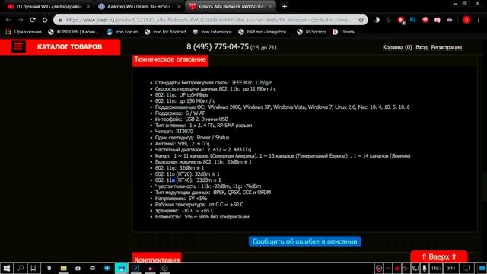Screen dimensions: 487x274
Task: Open the Почта bookmark
Action: click(343, 32)
